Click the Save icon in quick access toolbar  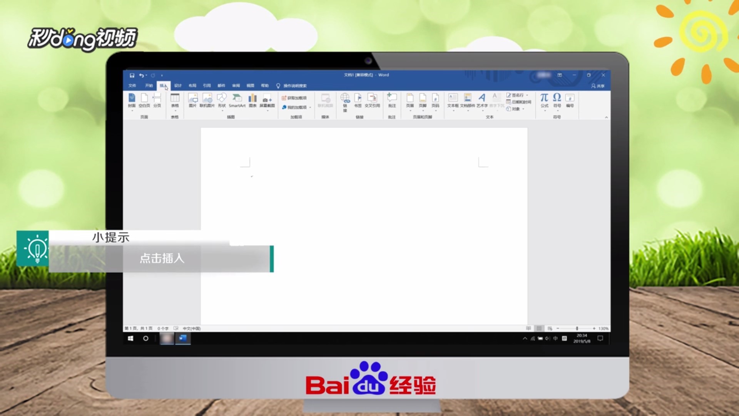[132, 75]
